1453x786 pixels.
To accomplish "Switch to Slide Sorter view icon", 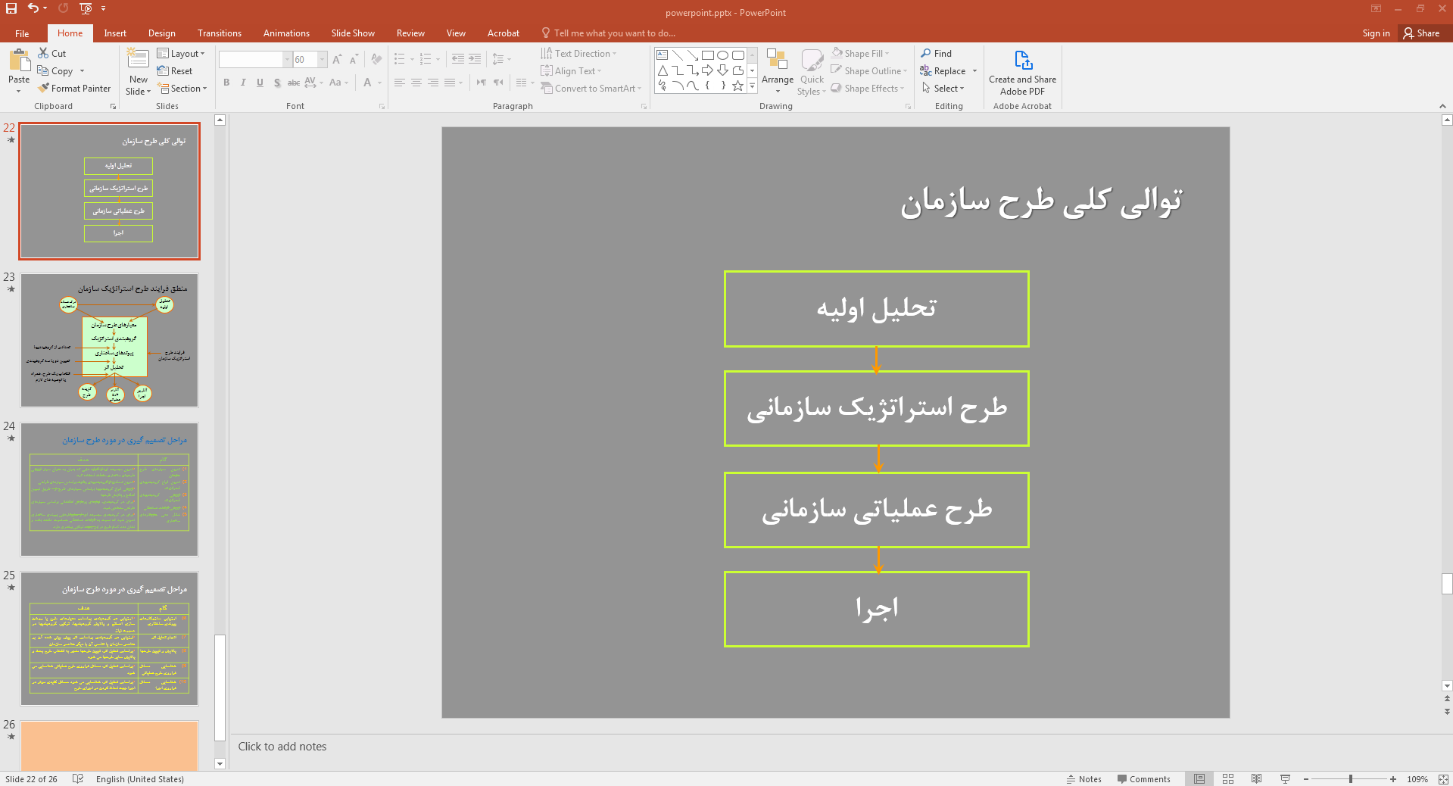I will tap(1228, 778).
